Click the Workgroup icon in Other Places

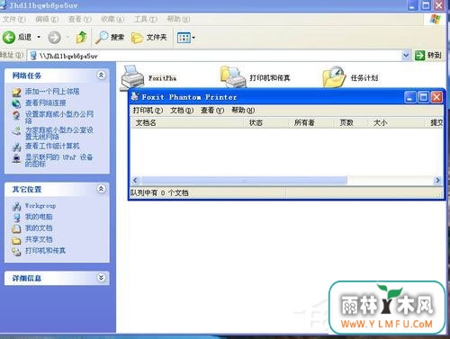click(x=16, y=207)
